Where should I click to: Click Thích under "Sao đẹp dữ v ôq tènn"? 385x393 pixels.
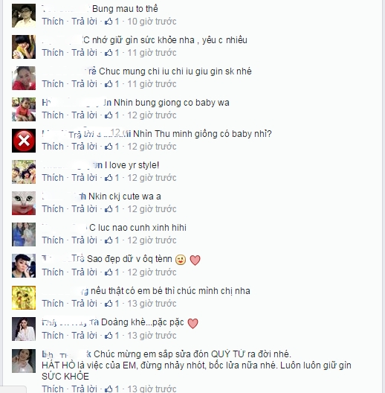pyautogui.click(x=53, y=272)
